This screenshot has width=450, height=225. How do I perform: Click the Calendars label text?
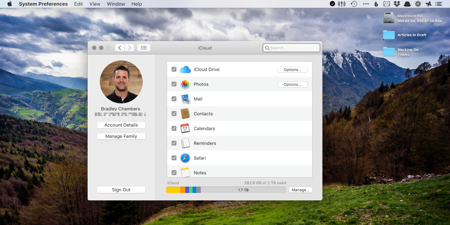click(x=204, y=128)
